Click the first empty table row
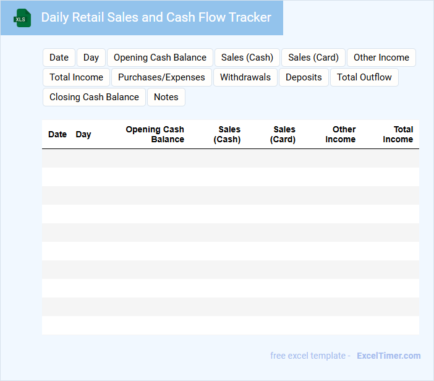 click(230, 158)
